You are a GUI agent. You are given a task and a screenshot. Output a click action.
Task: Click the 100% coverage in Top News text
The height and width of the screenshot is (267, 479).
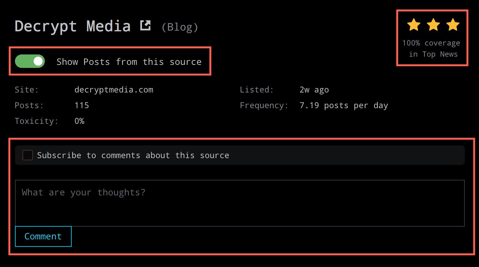[431, 48]
